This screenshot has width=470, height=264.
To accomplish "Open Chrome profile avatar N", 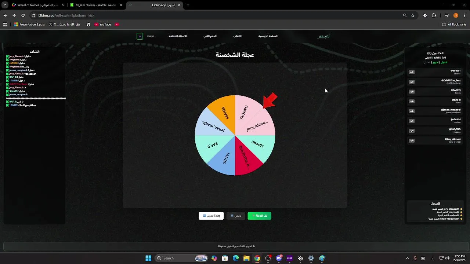I will [x=456, y=15].
